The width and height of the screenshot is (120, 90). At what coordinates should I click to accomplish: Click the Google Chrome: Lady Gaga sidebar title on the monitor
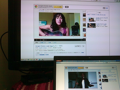101,24
